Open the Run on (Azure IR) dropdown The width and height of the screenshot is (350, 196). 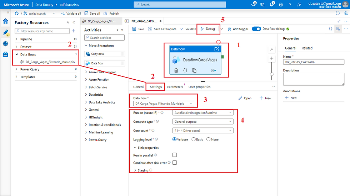(203, 113)
